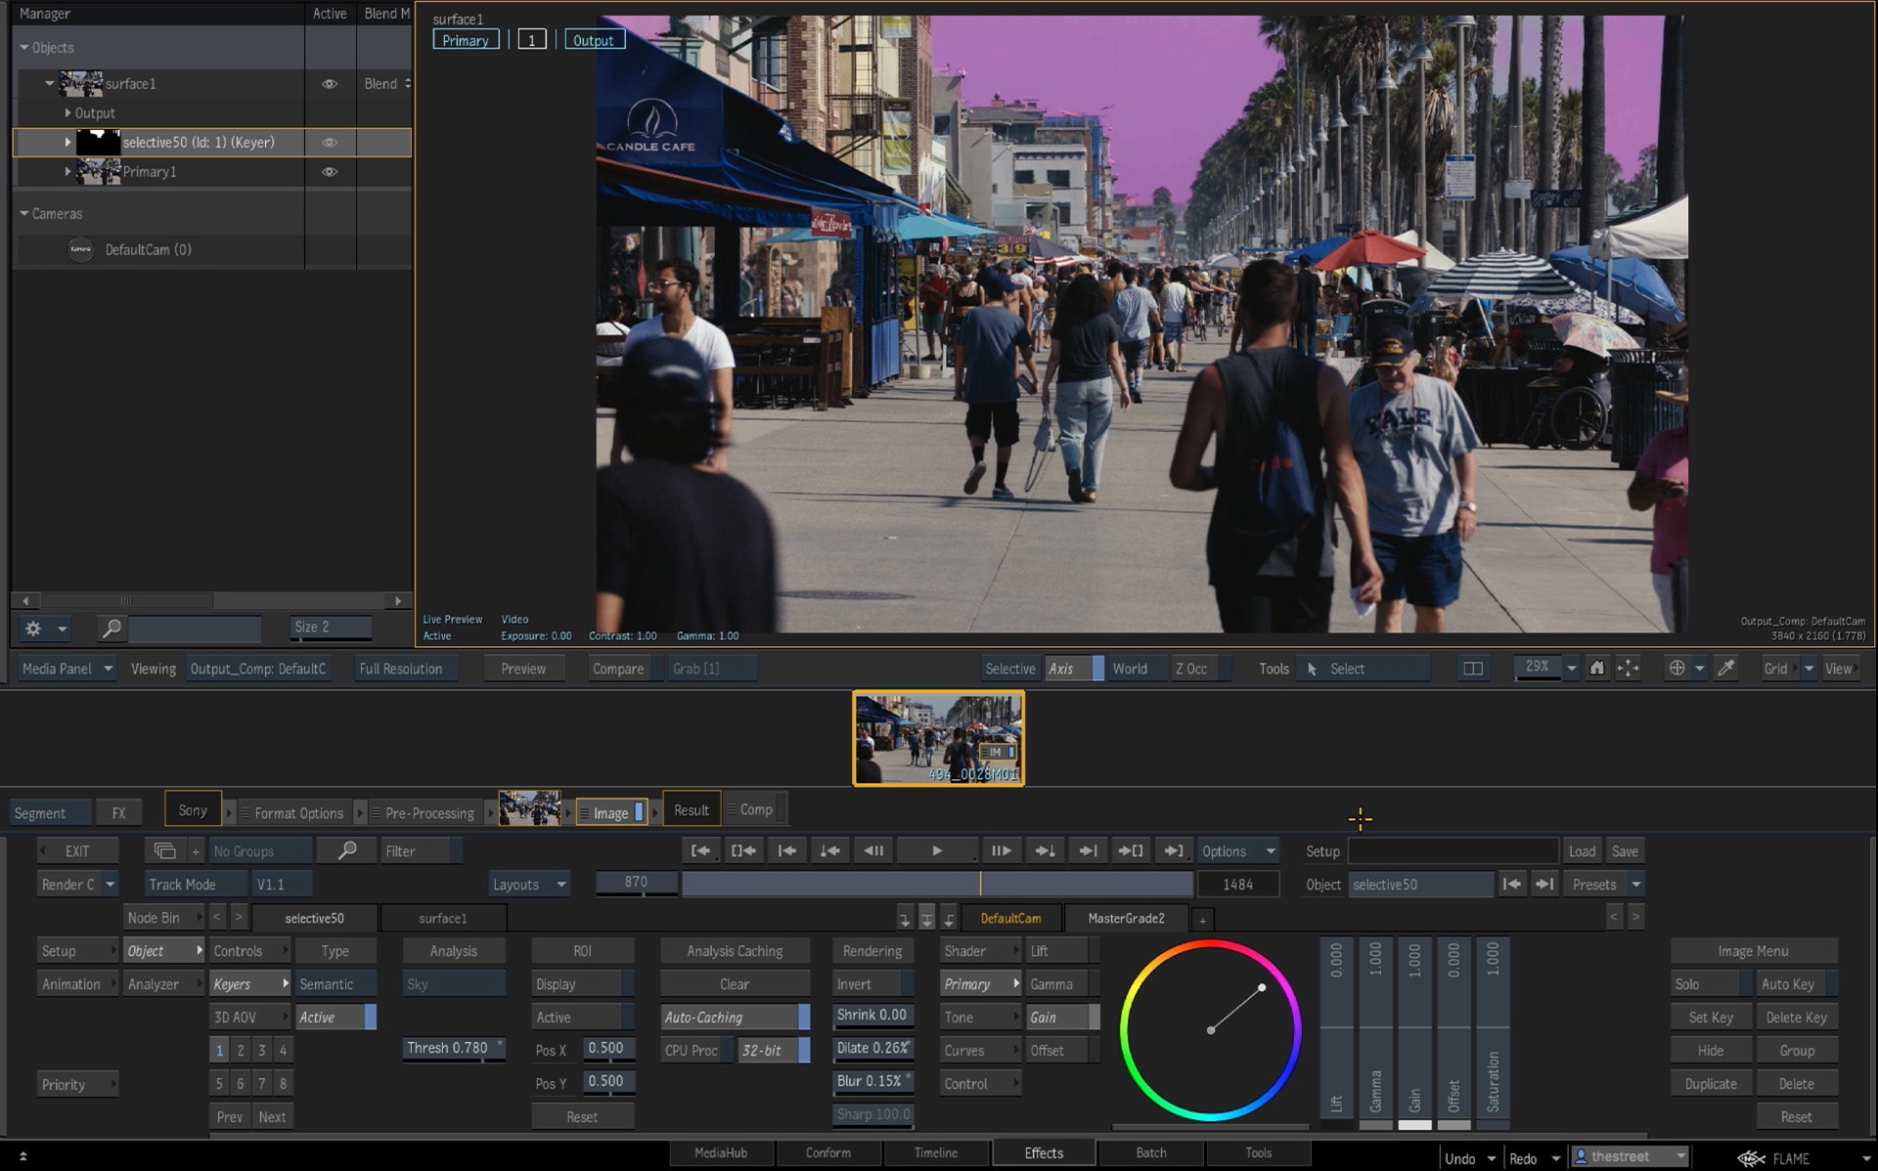
Task: Click the pan viewport arrows icon
Action: click(1628, 669)
